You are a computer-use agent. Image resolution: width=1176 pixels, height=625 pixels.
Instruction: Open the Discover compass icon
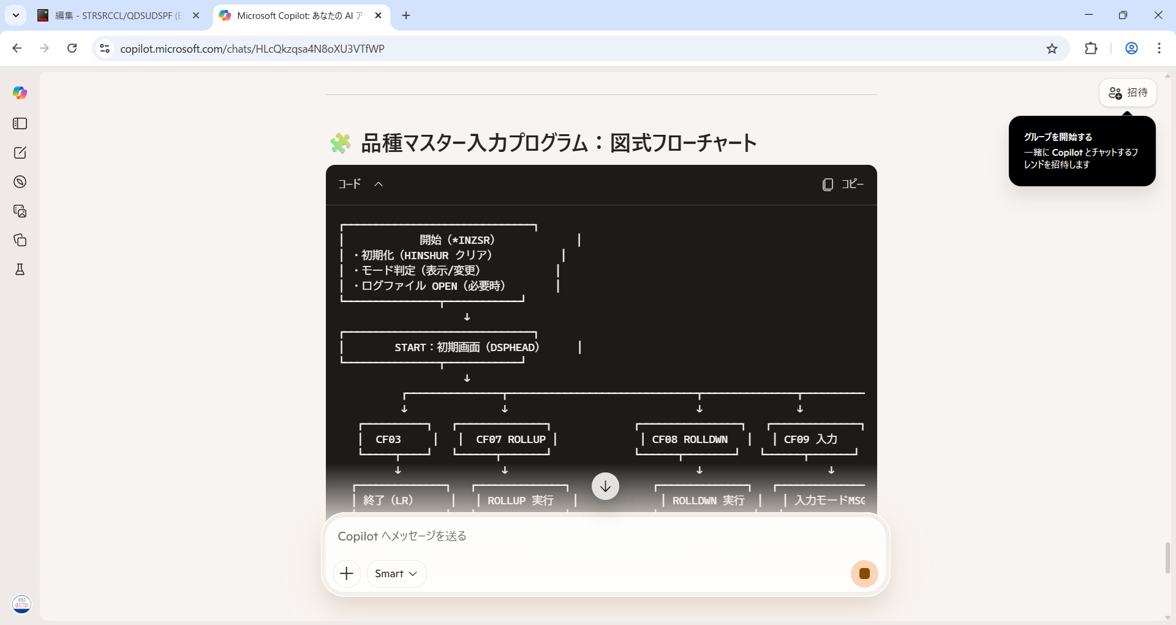[x=20, y=182]
